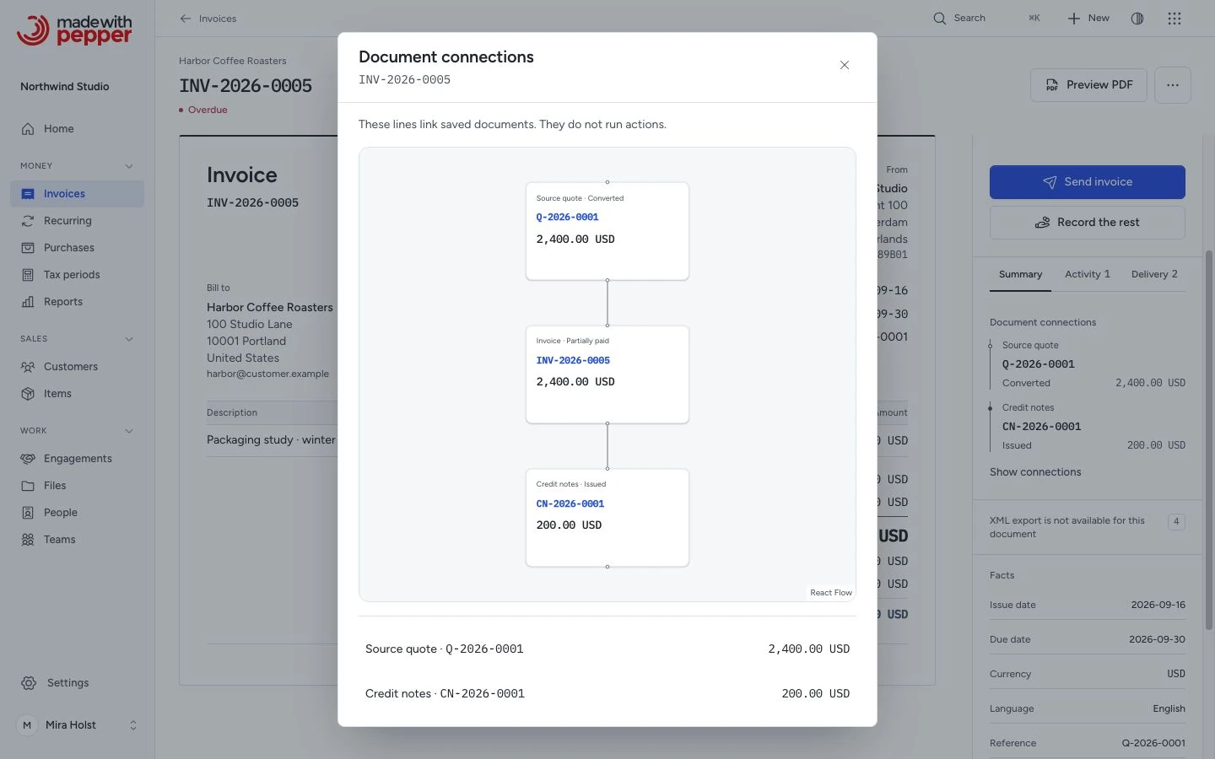Viewport: 1215px width, 759px height.
Task: Click Show connections link
Action: (x=1035, y=472)
